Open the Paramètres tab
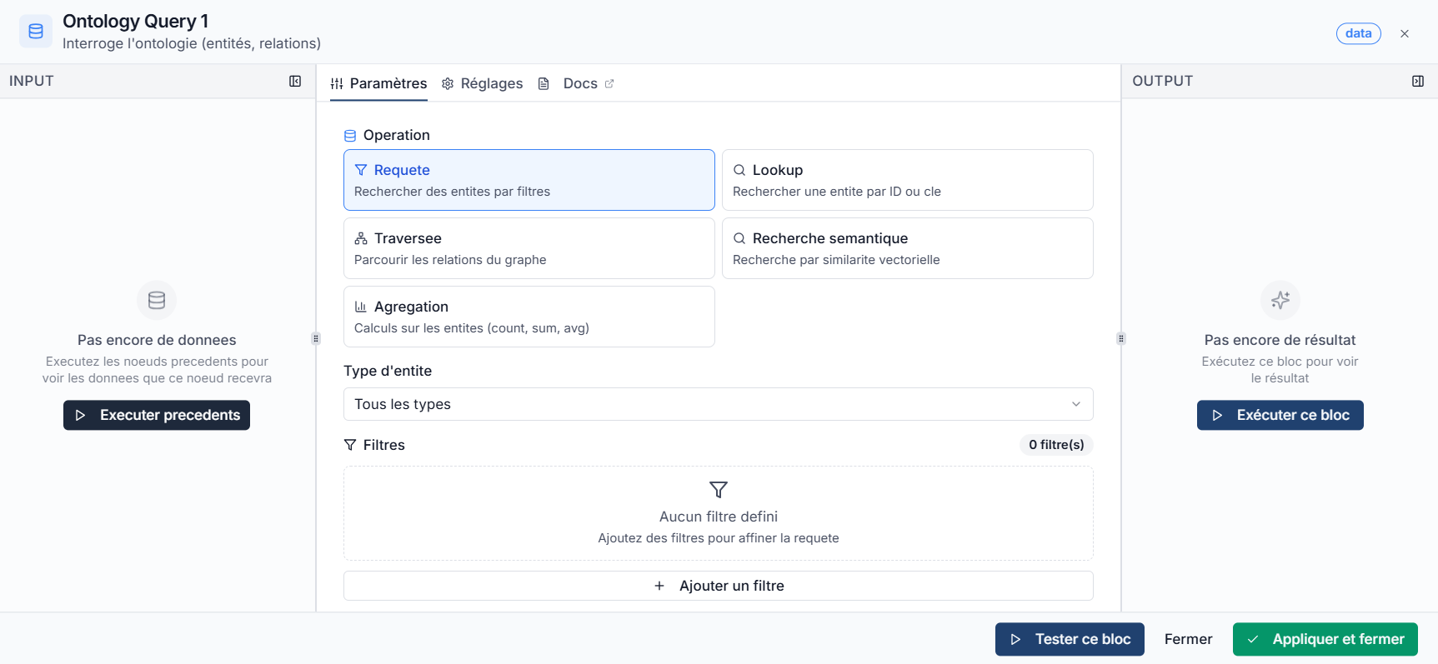Screen dimensions: 1438x664 coord(378,83)
